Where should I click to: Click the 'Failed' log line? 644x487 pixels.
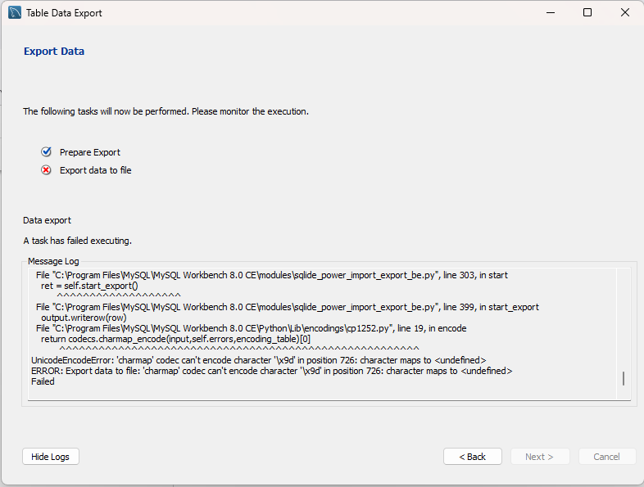[x=43, y=381]
